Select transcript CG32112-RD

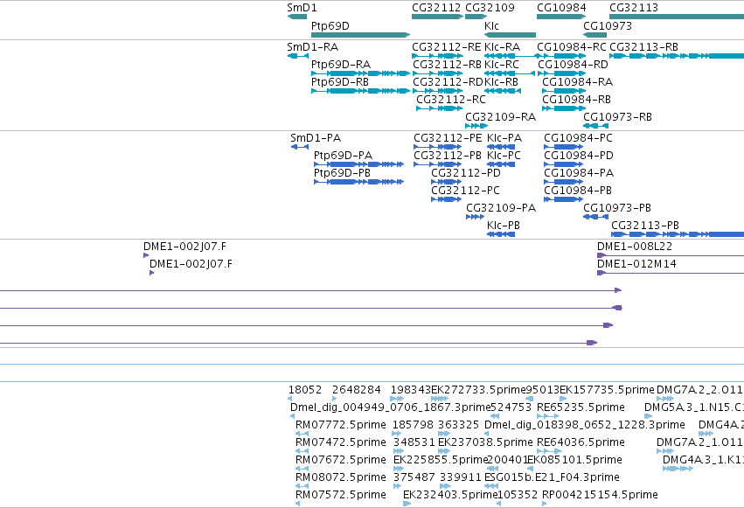[437, 91]
